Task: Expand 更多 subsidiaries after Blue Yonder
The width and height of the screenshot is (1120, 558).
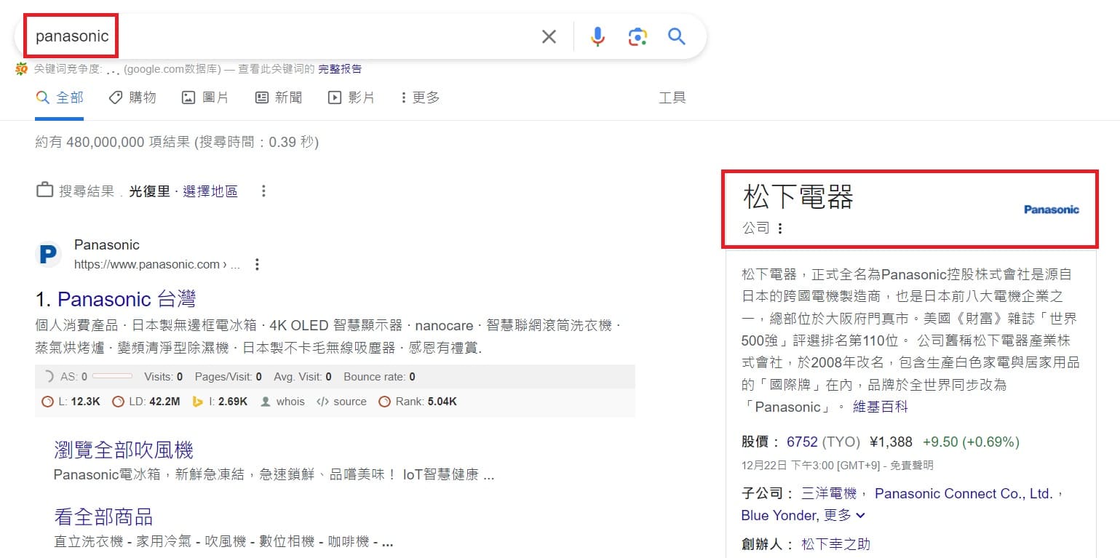Action: 845,515
